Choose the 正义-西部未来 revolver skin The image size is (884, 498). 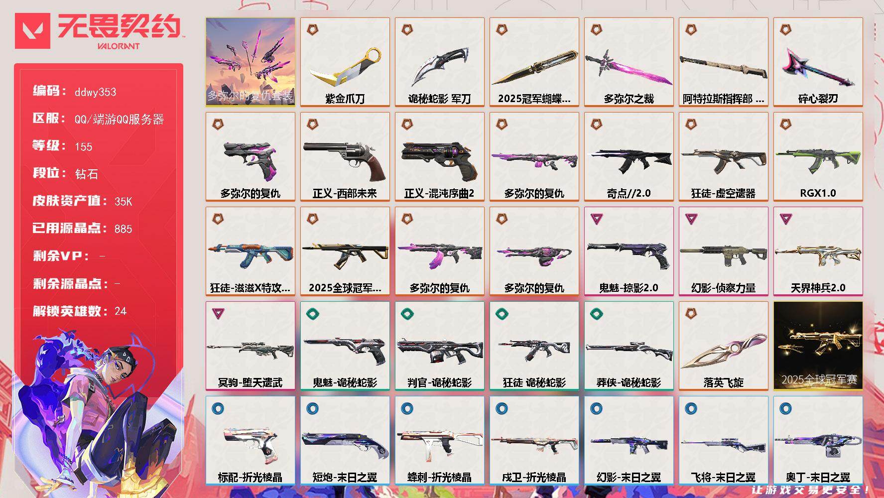345,157
